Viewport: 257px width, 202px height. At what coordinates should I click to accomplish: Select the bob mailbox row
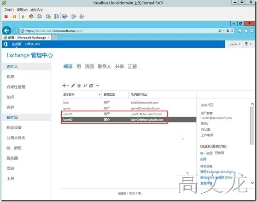[x=129, y=103]
